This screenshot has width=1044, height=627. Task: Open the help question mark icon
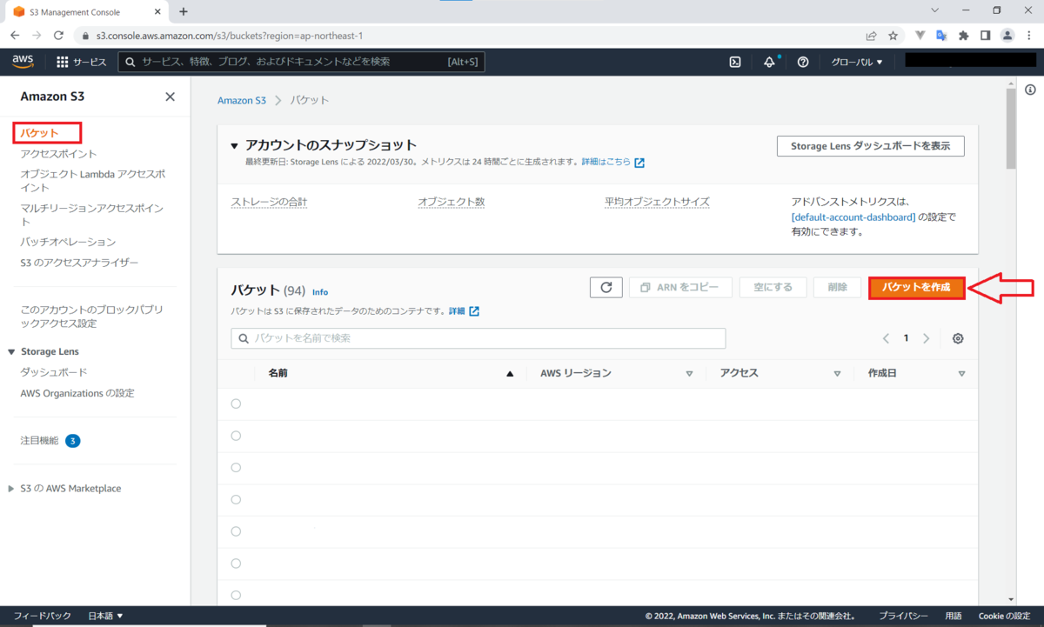[x=803, y=62]
